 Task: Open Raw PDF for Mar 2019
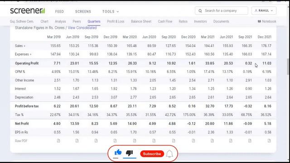[x=58, y=141]
